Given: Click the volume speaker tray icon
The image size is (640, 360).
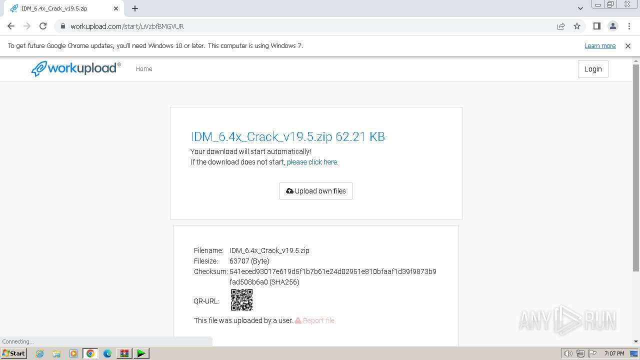Looking at the screenshot, I should [568, 353].
